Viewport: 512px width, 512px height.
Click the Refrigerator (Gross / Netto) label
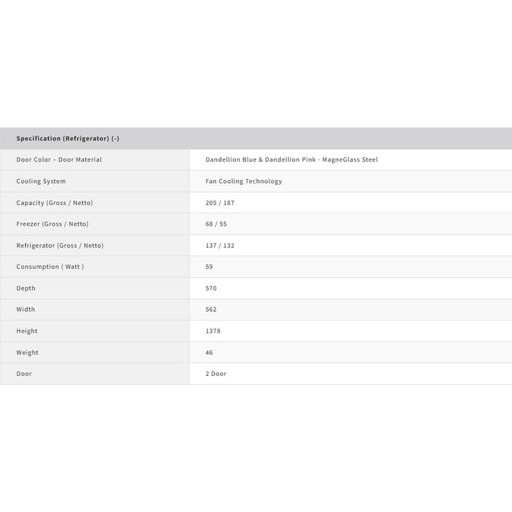click(60, 245)
